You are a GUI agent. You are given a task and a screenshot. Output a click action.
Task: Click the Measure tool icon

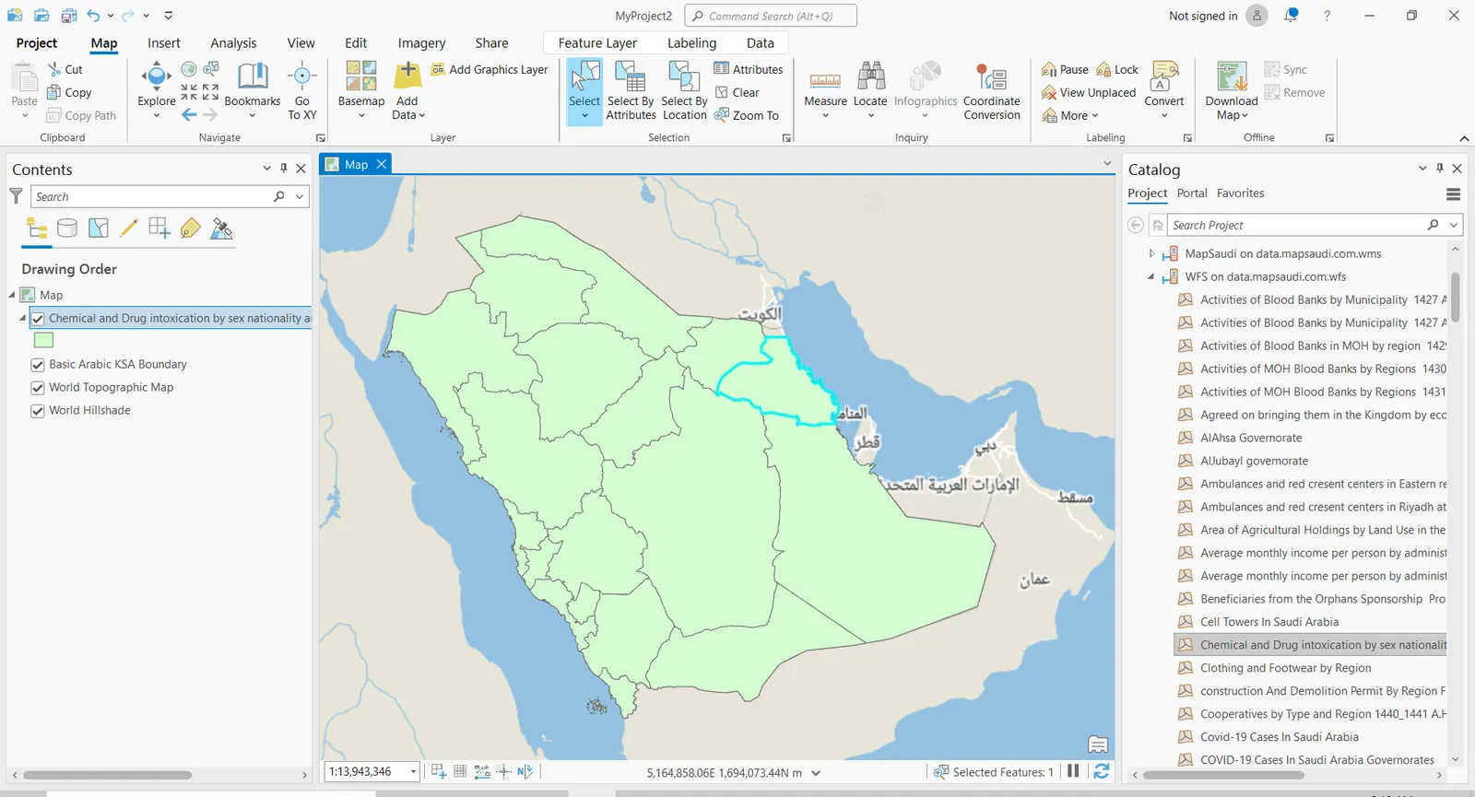pyautogui.click(x=825, y=81)
